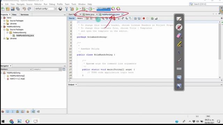223x125 pixels.
Task: Click the Shift Line Left icon
Action: coord(135,18)
